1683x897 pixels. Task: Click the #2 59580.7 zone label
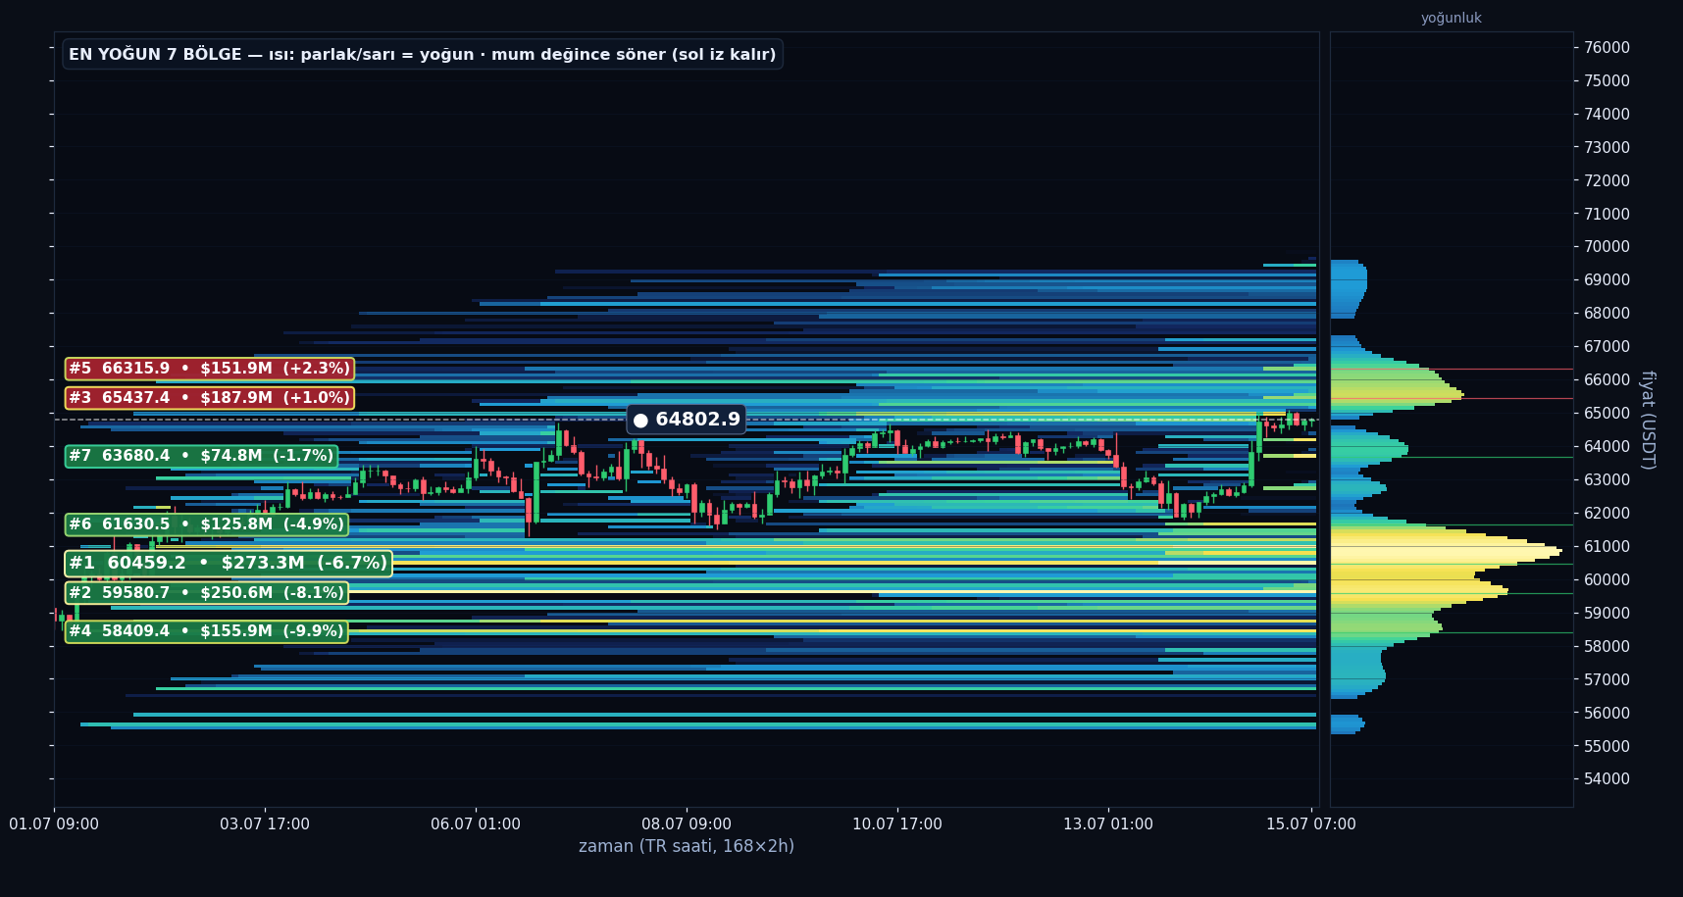point(206,593)
